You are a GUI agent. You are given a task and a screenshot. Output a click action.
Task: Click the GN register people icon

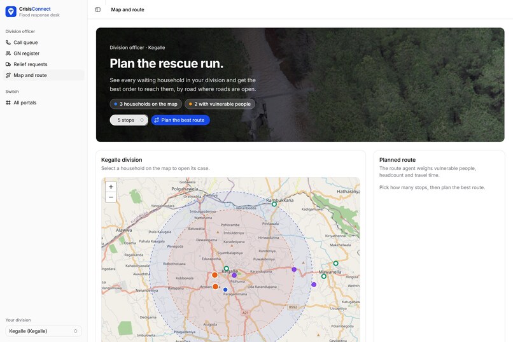click(8, 53)
